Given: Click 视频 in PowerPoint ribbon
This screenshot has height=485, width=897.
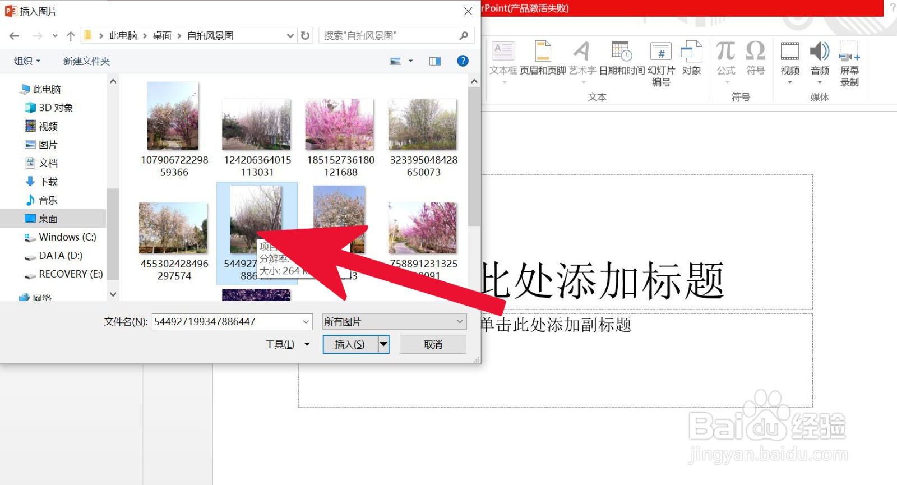Looking at the screenshot, I should coord(790,62).
